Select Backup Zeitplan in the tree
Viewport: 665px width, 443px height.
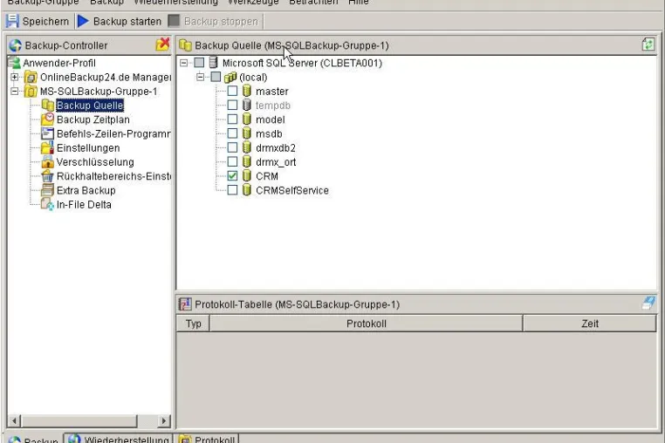click(93, 119)
